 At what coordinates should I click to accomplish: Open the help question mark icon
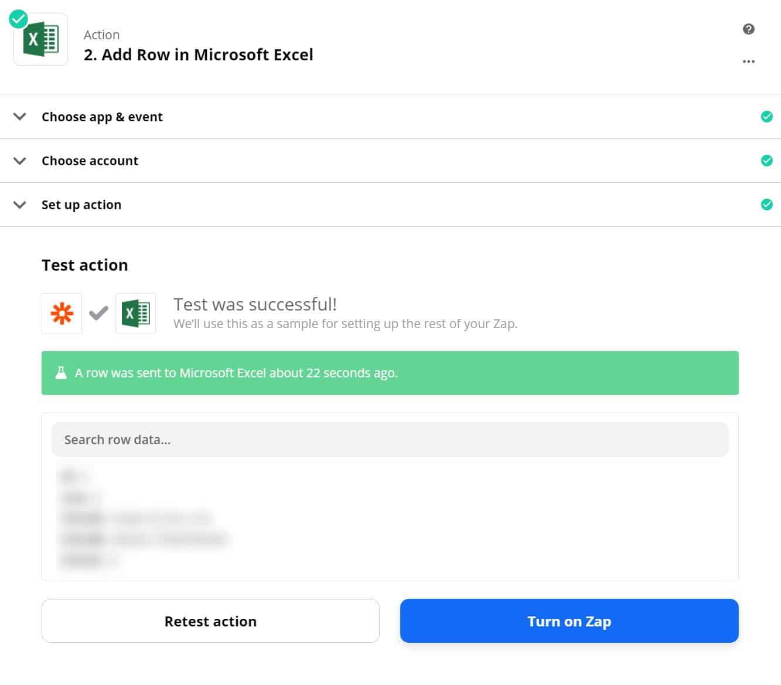point(748,29)
